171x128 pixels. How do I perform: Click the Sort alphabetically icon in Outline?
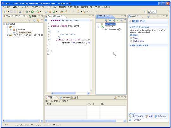coord(106,21)
